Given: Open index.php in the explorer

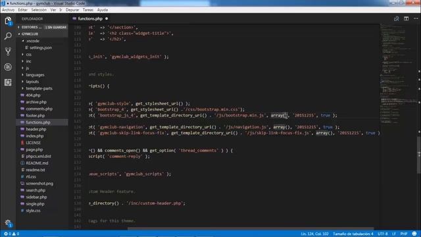Looking at the screenshot, I should (42, 136).
